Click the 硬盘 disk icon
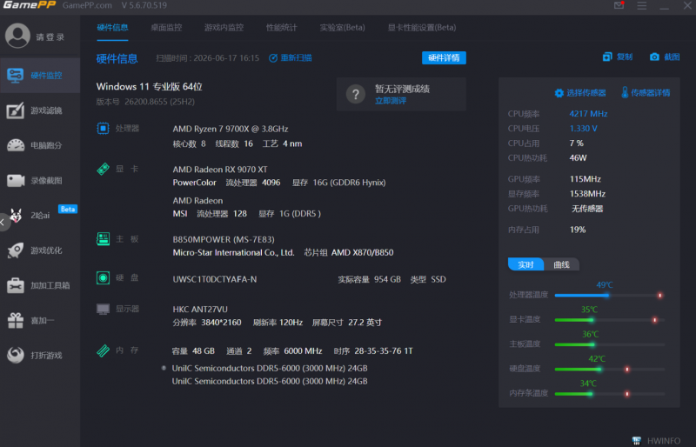 click(103, 278)
